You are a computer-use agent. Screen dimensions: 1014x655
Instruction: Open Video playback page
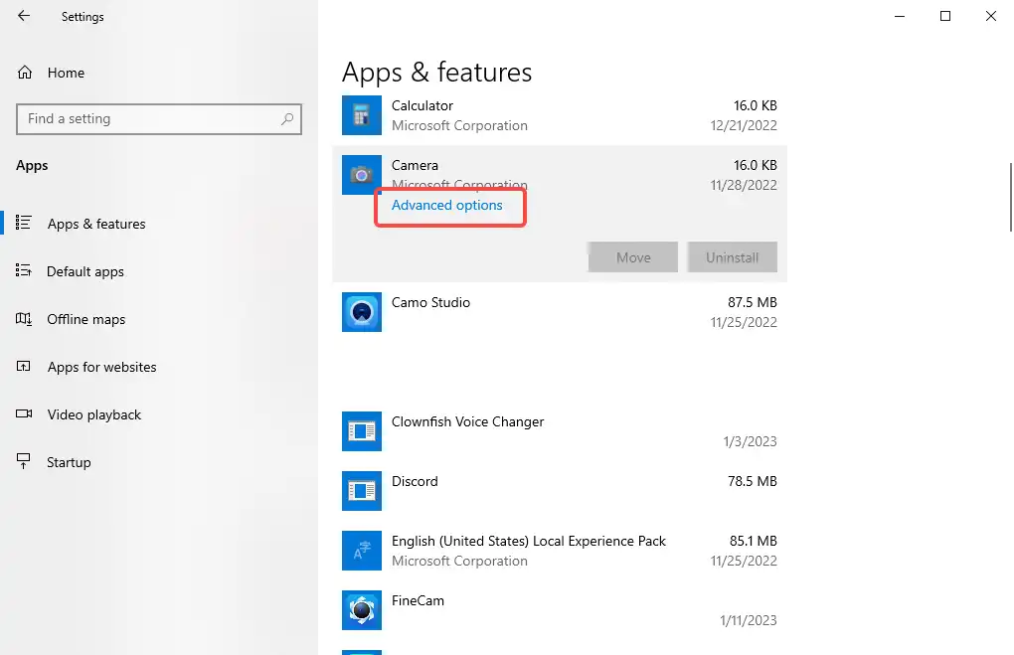click(x=93, y=415)
